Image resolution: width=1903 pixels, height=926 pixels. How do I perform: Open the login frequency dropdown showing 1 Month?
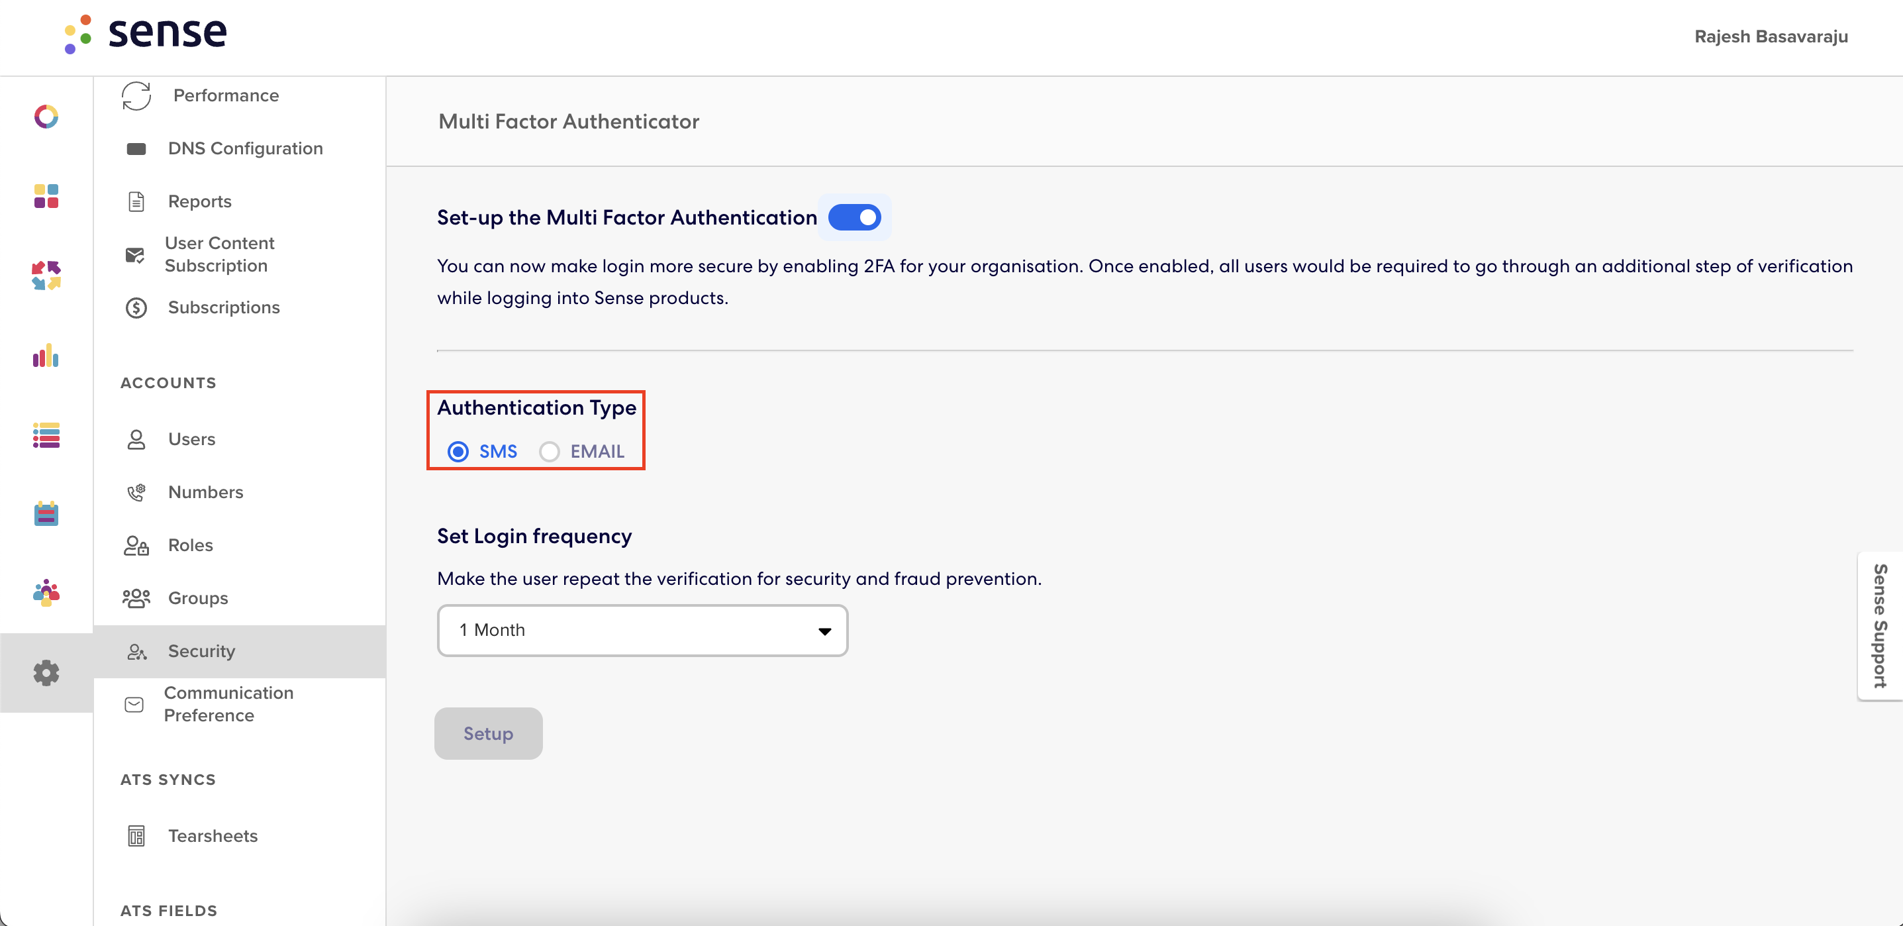tap(641, 630)
